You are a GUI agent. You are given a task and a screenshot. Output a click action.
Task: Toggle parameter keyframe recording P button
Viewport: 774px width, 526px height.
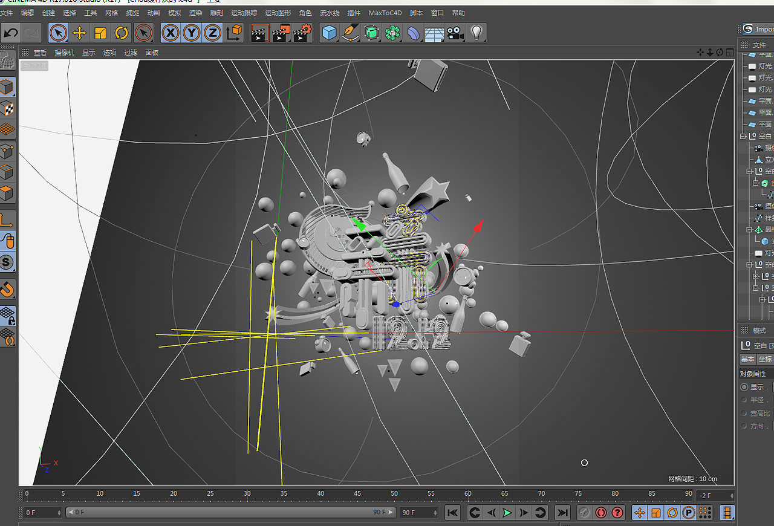[688, 513]
